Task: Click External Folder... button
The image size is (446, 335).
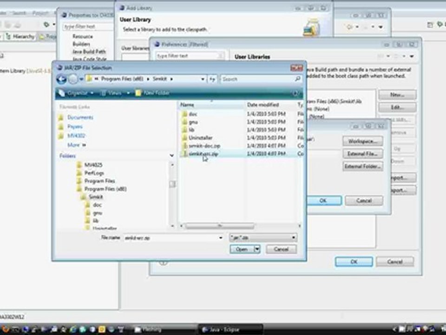Action: tap(363, 167)
